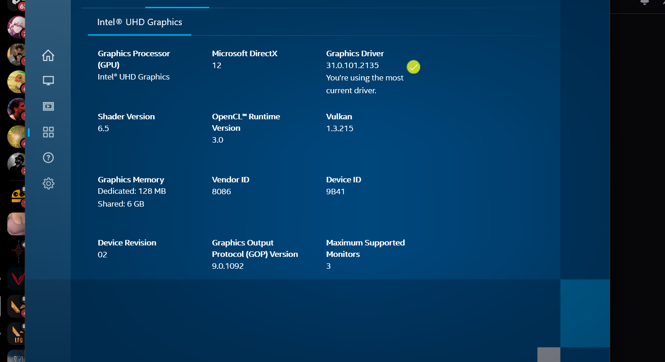Click driver version 31.0.101.2135
665x362 pixels.
coord(352,65)
